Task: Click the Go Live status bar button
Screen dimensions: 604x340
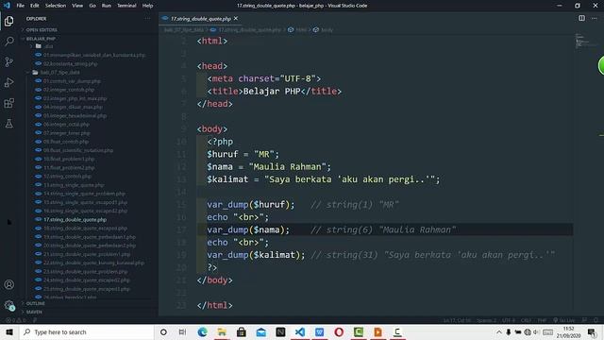Action: 564,320
